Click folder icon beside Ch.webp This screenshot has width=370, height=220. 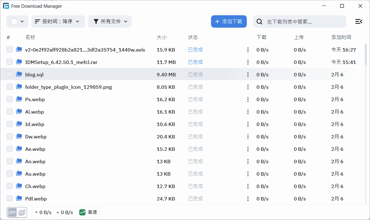point(19,186)
